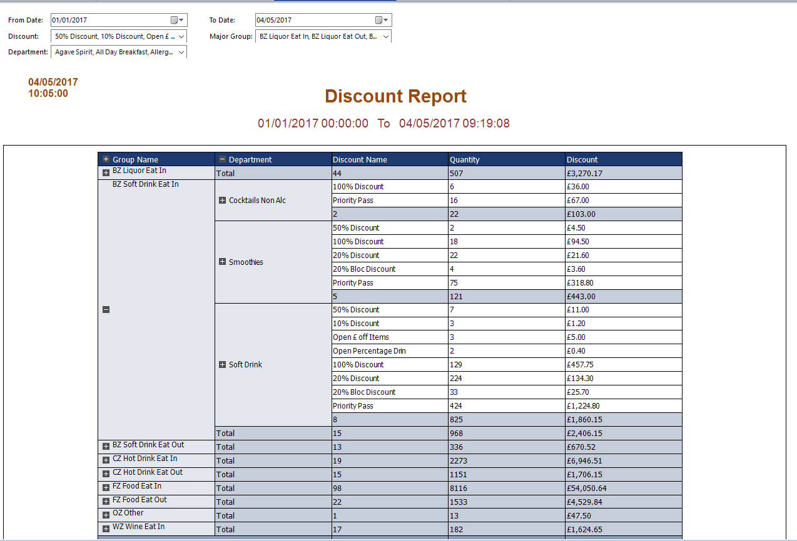
Task: Expand the WZ Wine Eat In group
Action: point(106,529)
